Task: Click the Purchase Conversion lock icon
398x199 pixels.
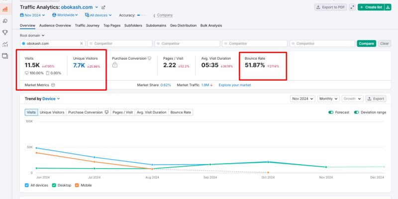Action: click(x=115, y=65)
